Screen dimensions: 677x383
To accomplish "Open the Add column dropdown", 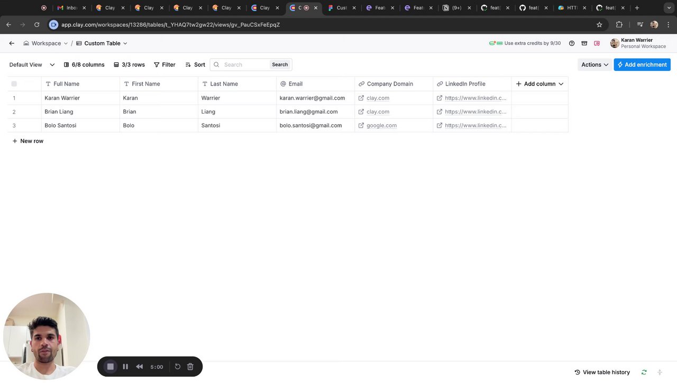I will pyautogui.click(x=539, y=84).
